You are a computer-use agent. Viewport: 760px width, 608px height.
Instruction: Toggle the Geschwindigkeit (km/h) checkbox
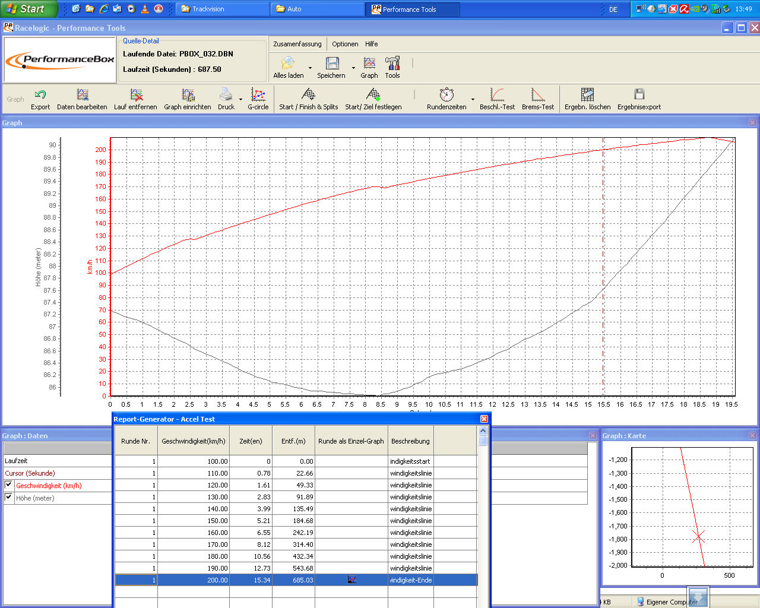(x=9, y=485)
